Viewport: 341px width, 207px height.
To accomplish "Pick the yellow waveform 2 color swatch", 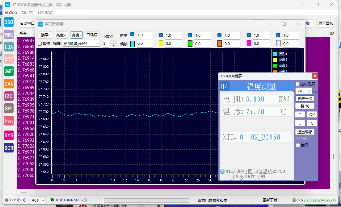I will point(161,43).
